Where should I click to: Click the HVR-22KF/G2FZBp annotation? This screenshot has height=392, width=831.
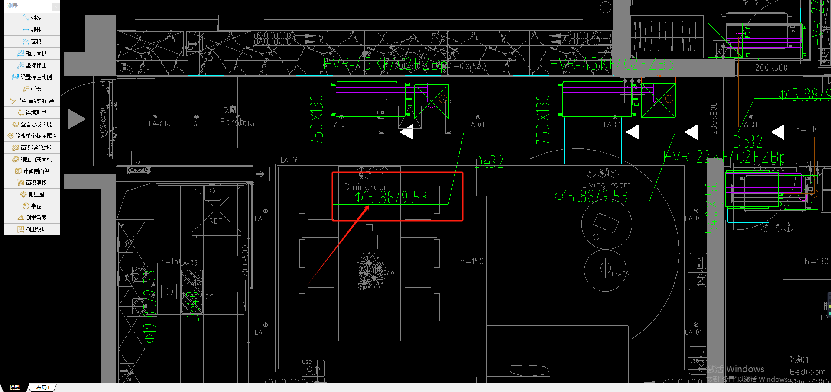(725, 157)
